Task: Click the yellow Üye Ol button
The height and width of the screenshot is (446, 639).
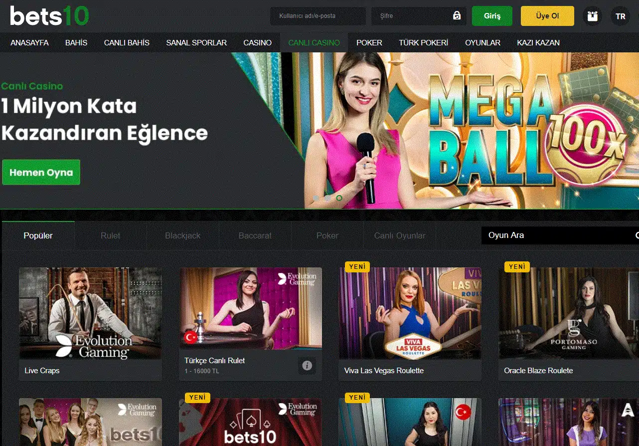Action: (547, 16)
